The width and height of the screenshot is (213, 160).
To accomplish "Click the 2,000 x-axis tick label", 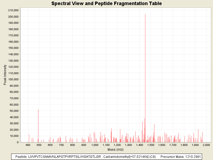I will [x=206, y=145].
